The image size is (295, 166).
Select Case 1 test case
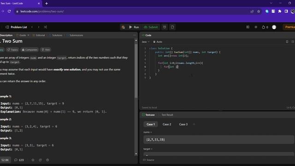(151, 124)
